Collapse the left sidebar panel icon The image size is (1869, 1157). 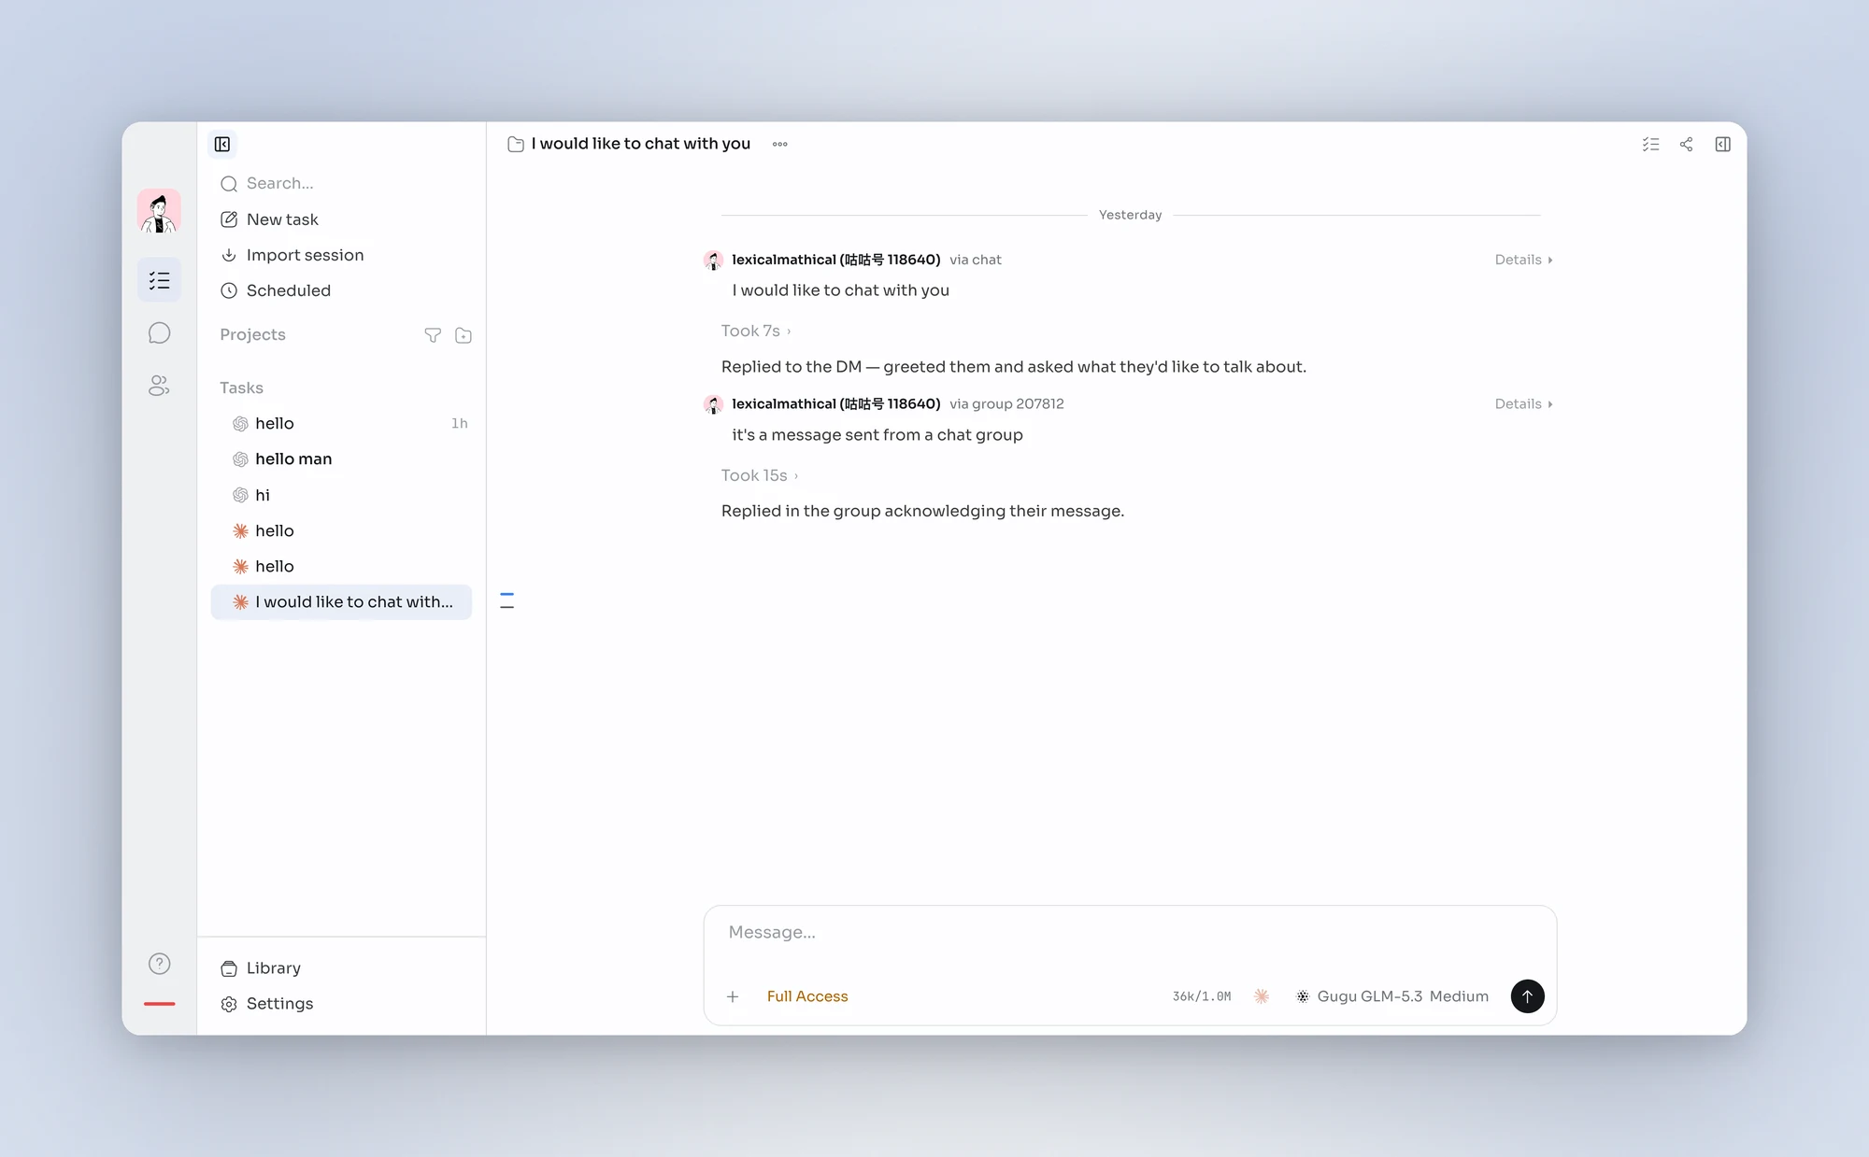coord(222,144)
